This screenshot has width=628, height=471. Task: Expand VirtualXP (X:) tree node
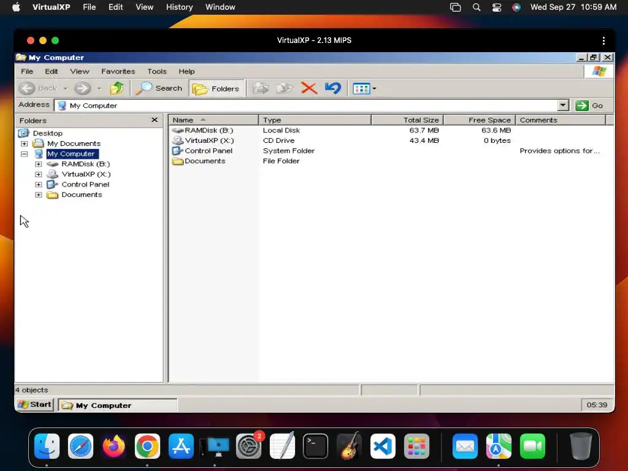tap(39, 174)
